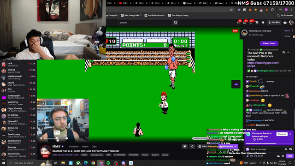This screenshot has height=166, width=295.
Task: Open Mike Tyson's Punch-Out!! game link
Action: click(x=65, y=155)
